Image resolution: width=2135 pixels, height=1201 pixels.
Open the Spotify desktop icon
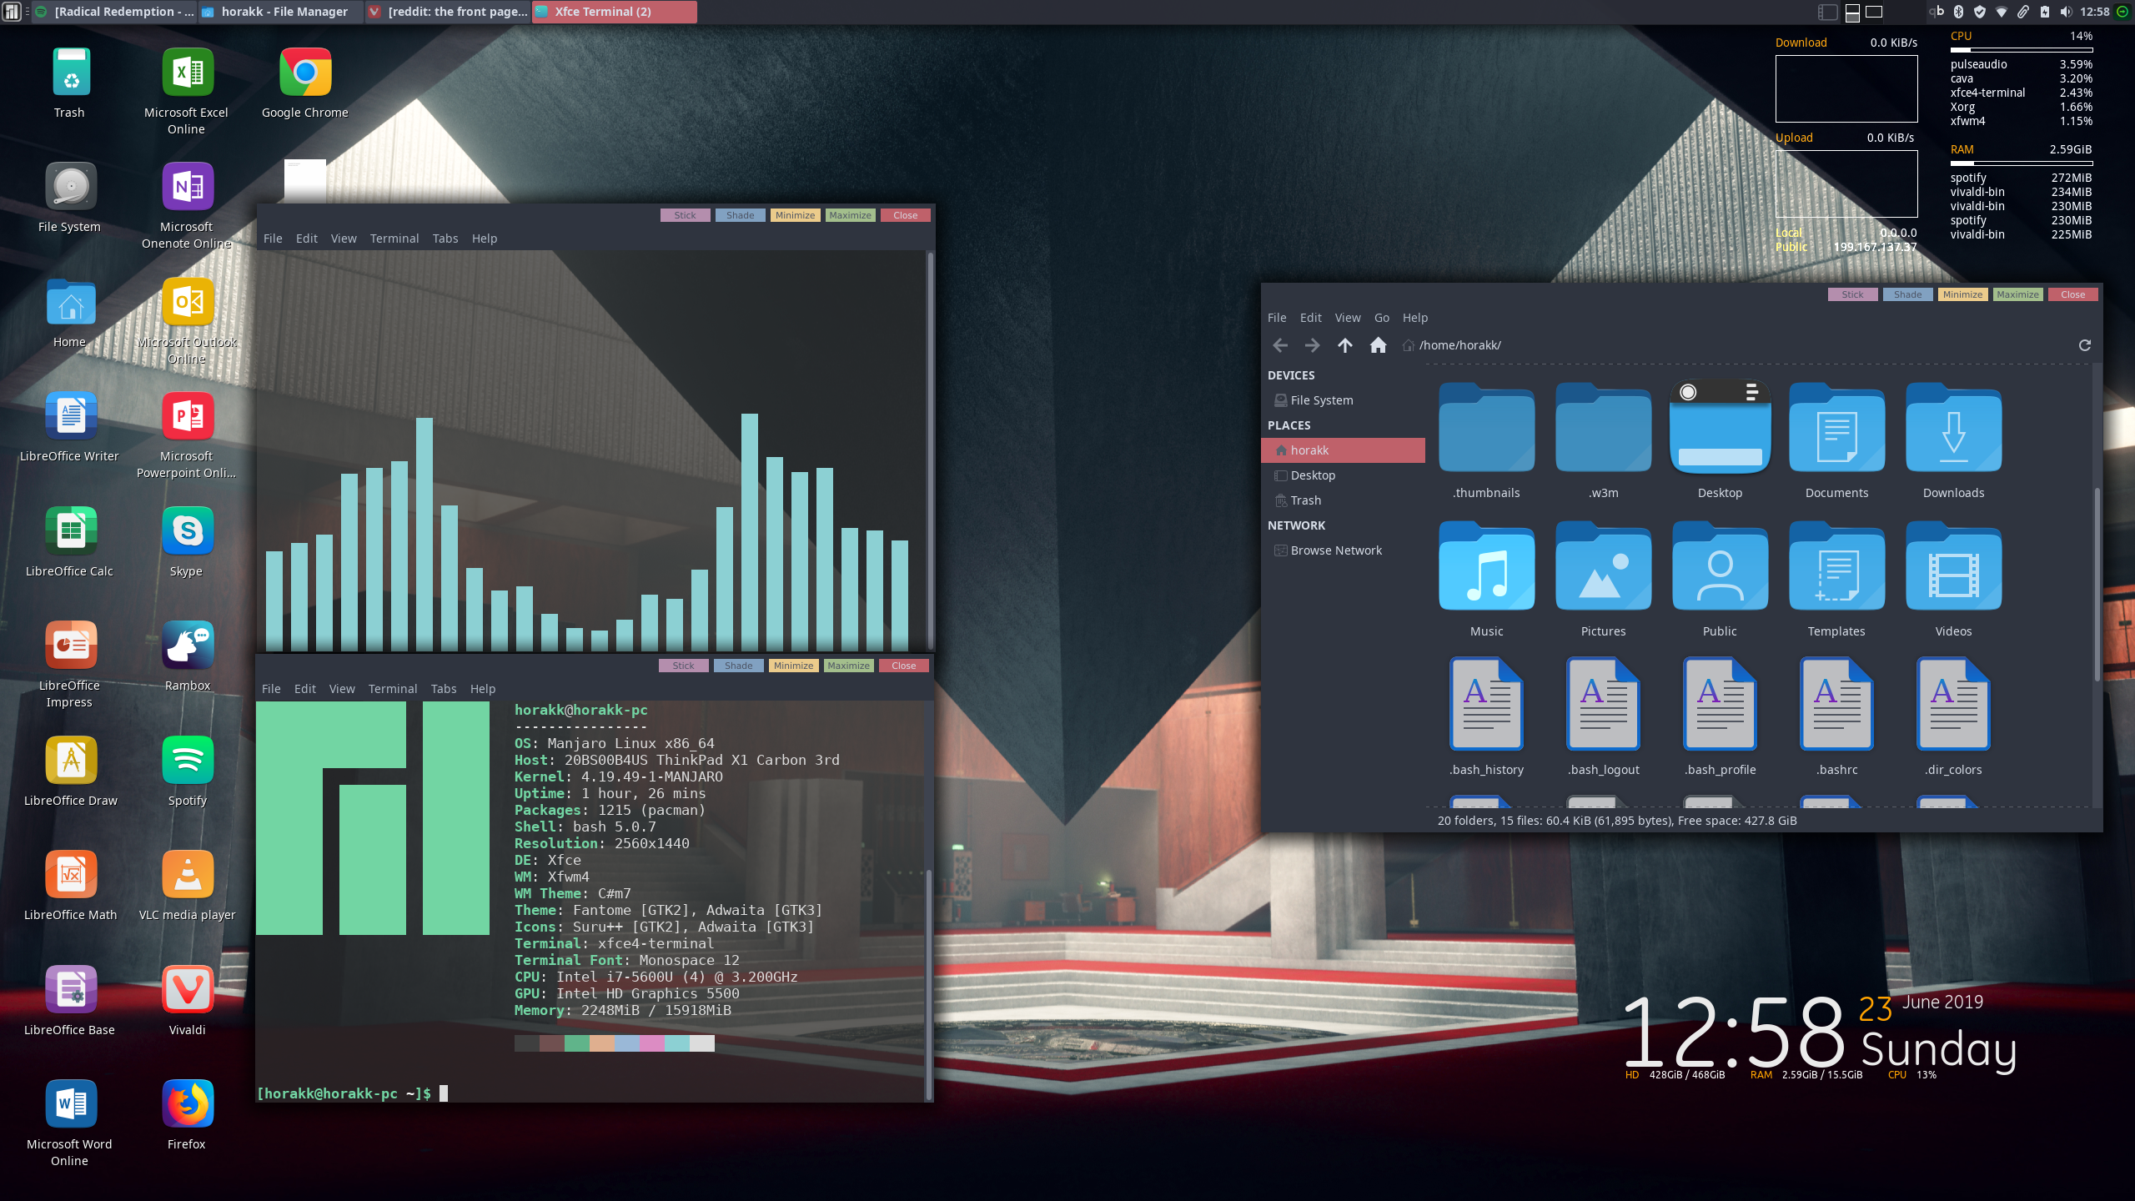tap(188, 761)
